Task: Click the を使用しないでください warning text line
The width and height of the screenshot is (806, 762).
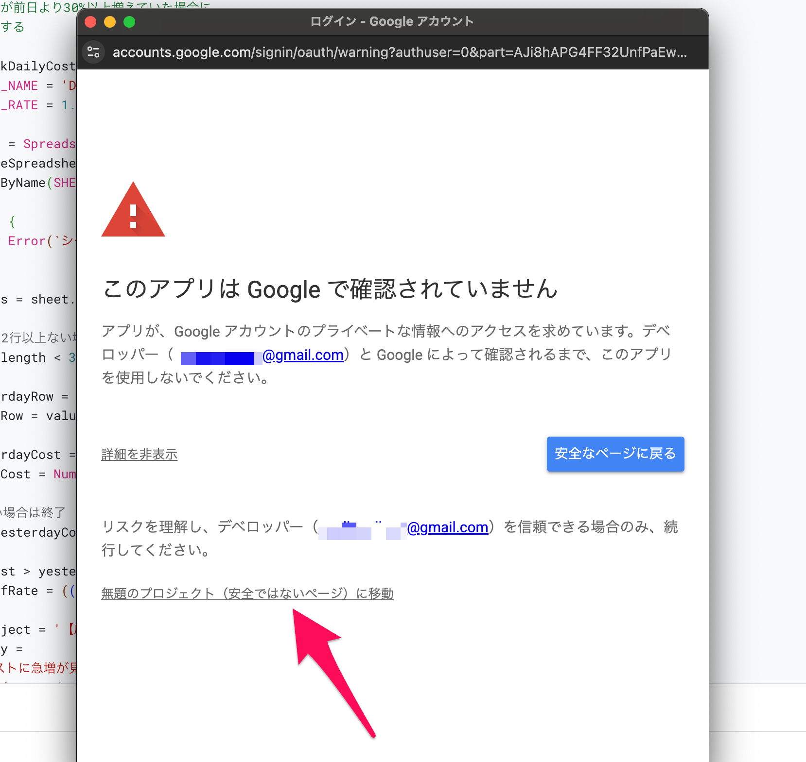Action: [185, 378]
